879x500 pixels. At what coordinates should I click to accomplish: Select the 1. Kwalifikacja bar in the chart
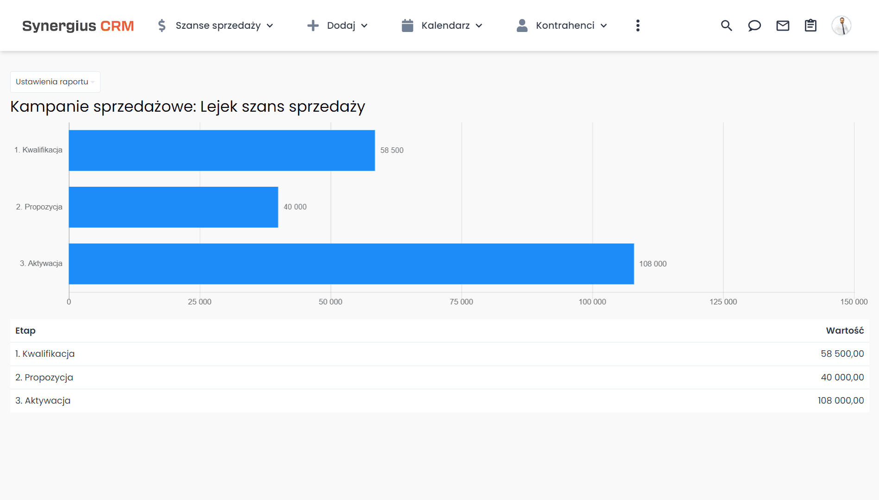coord(221,150)
